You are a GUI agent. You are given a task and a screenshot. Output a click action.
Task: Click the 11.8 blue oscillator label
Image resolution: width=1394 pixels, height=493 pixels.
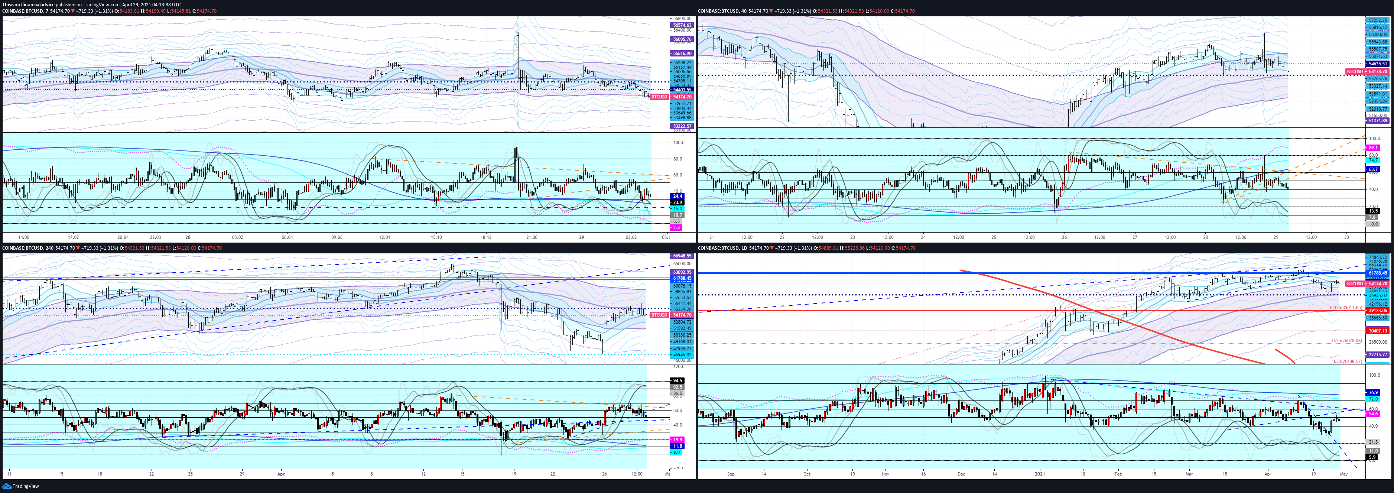[677, 446]
